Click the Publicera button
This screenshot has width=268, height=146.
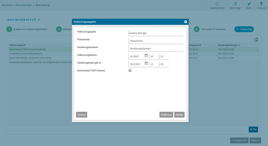click(166, 115)
